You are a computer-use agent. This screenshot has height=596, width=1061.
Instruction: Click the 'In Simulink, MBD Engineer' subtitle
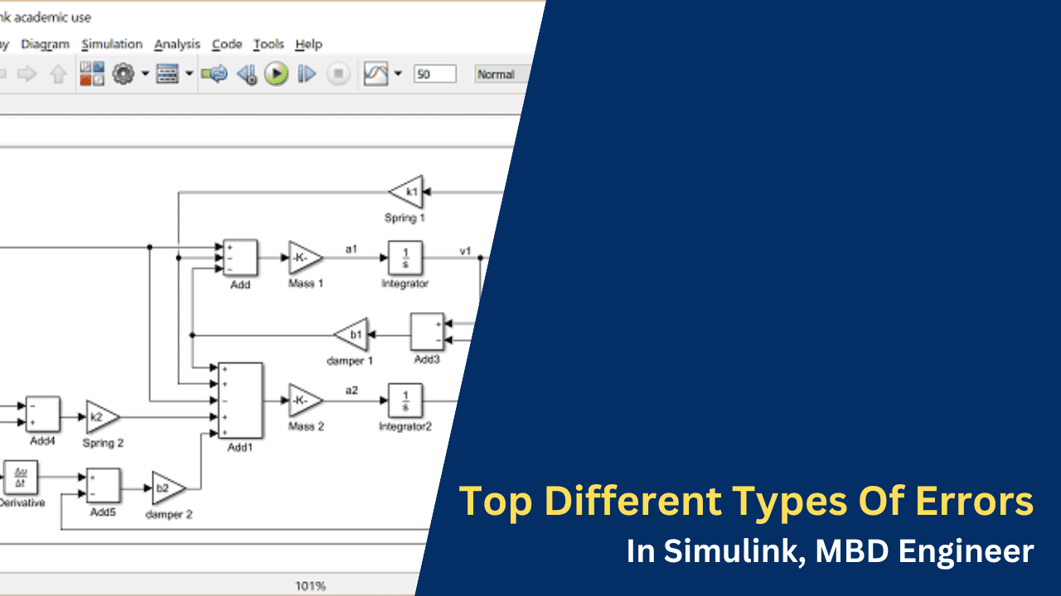[831, 551]
